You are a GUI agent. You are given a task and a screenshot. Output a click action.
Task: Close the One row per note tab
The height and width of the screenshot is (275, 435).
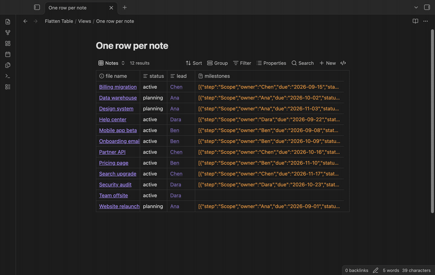coord(111,8)
